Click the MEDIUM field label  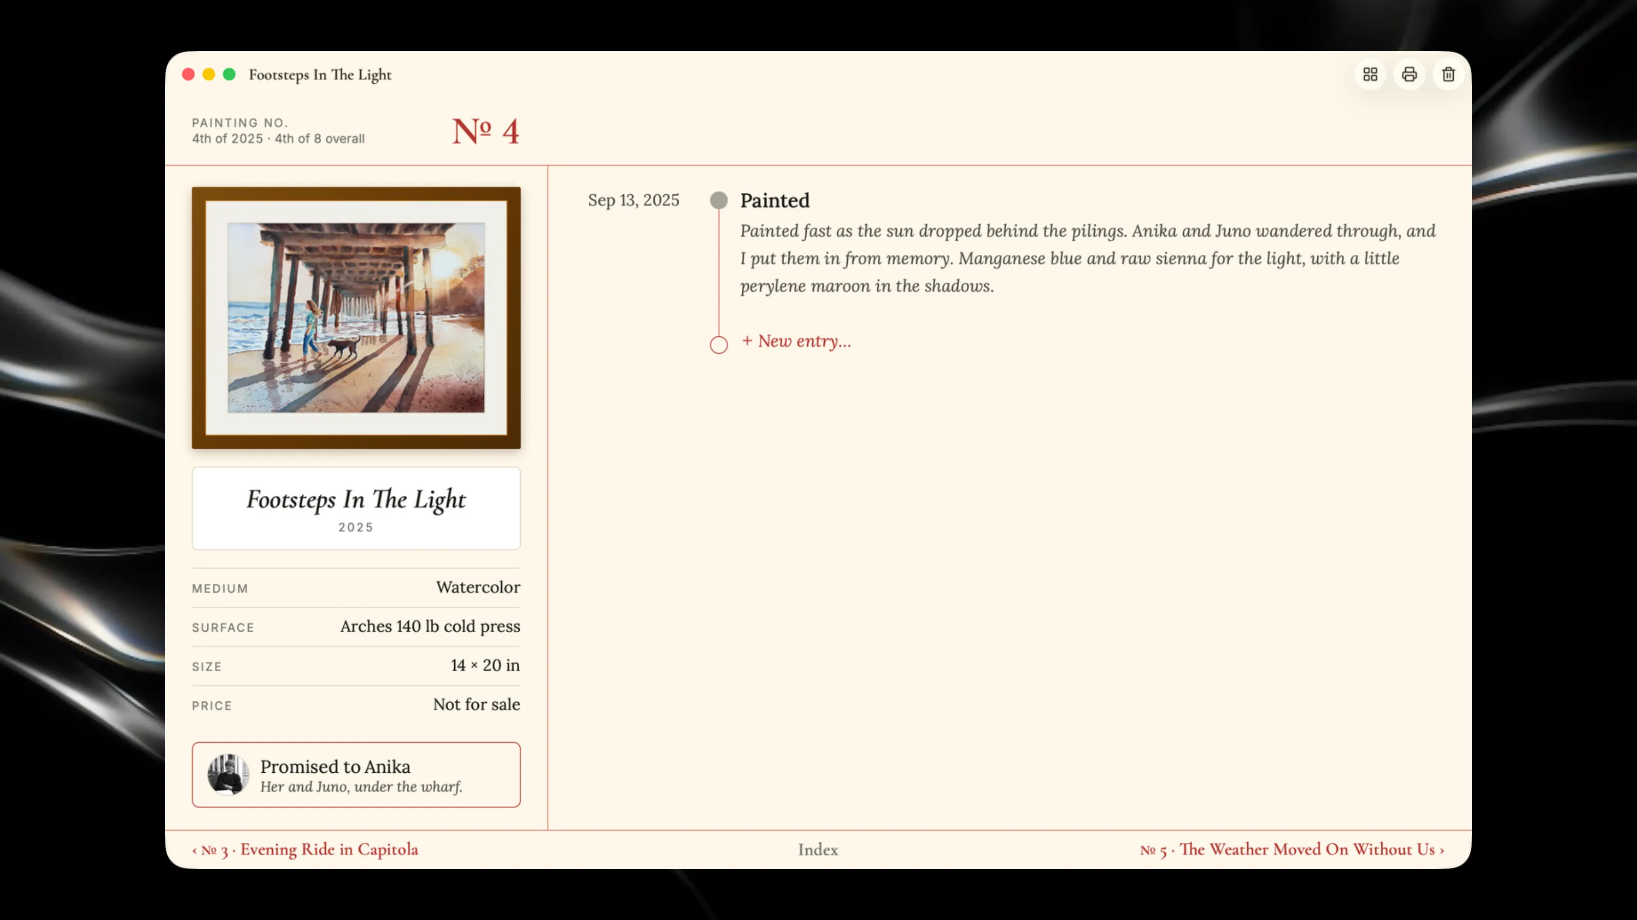[220, 589]
